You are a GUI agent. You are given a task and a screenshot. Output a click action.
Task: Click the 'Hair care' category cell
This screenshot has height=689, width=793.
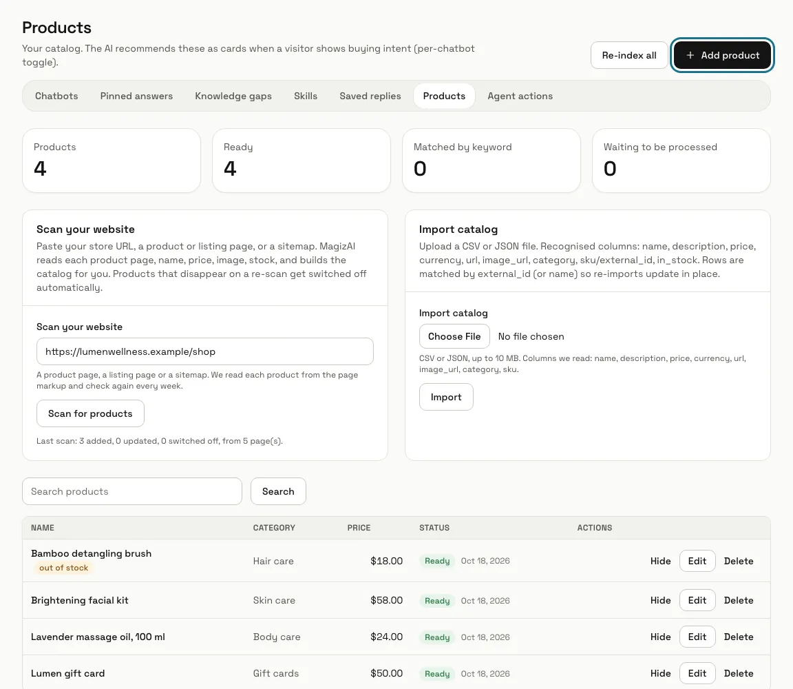273,561
